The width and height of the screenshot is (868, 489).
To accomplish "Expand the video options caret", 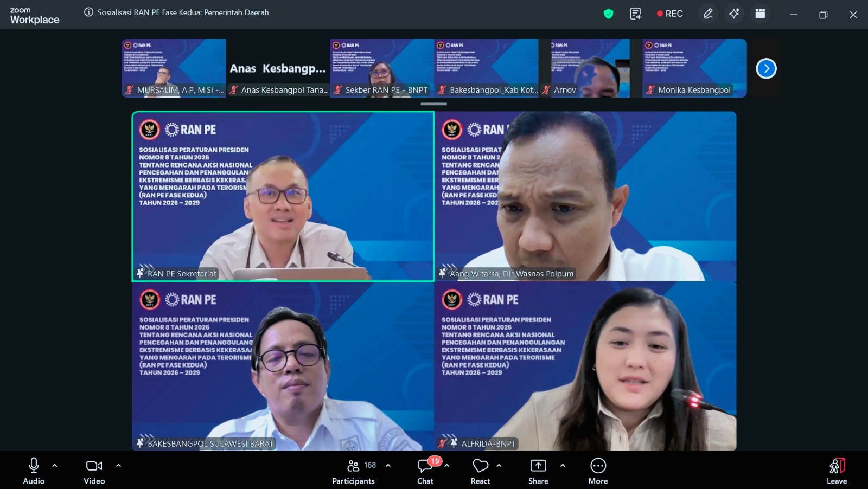I will click(x=118, y=465).
